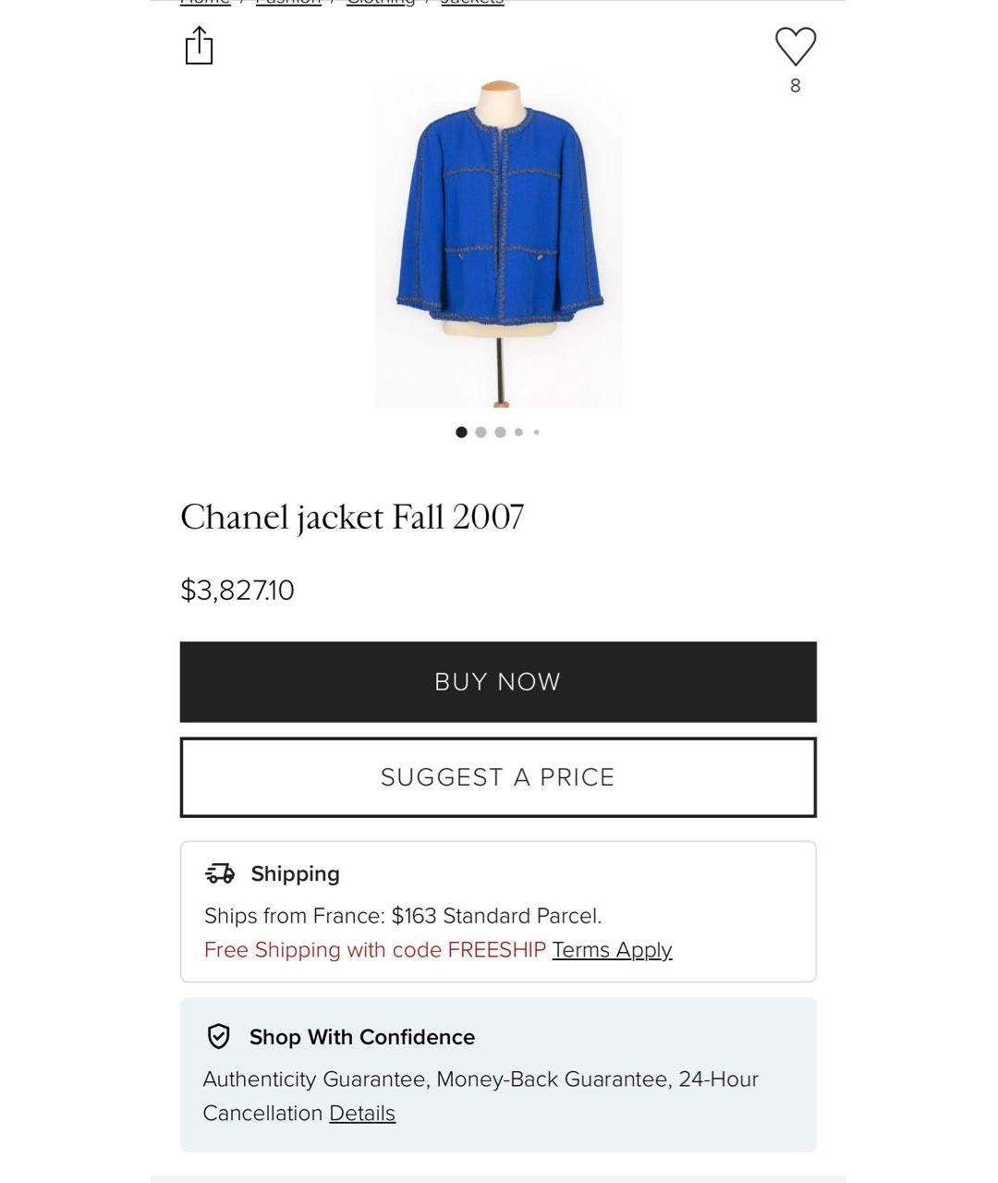Screen dimensions: 998x1183
Task: Click the $3,827.10 price text
Action: click(237, 590)
